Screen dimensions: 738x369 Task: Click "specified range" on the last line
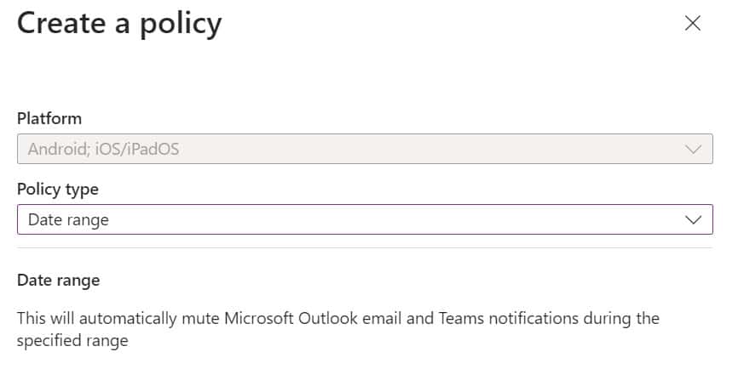point(72,341)
